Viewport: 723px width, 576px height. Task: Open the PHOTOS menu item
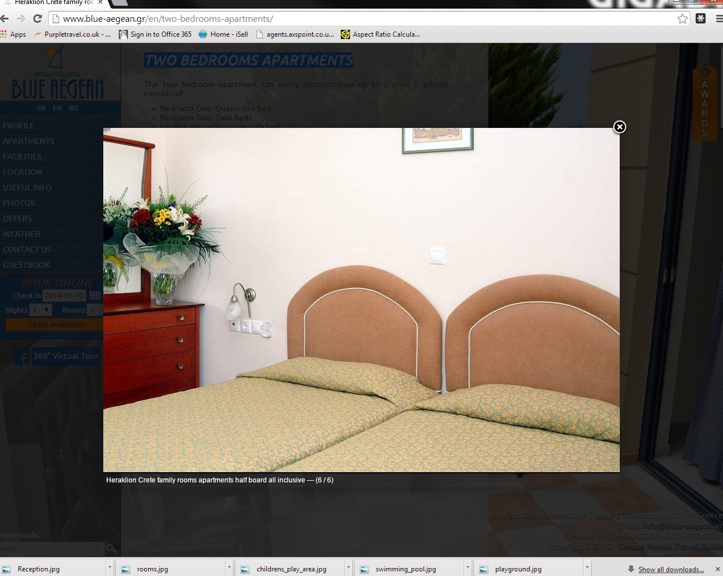(x=19, y=203)
